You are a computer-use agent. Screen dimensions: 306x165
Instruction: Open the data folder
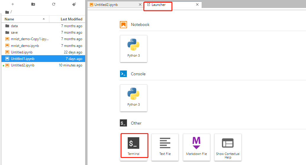(14, 26)
